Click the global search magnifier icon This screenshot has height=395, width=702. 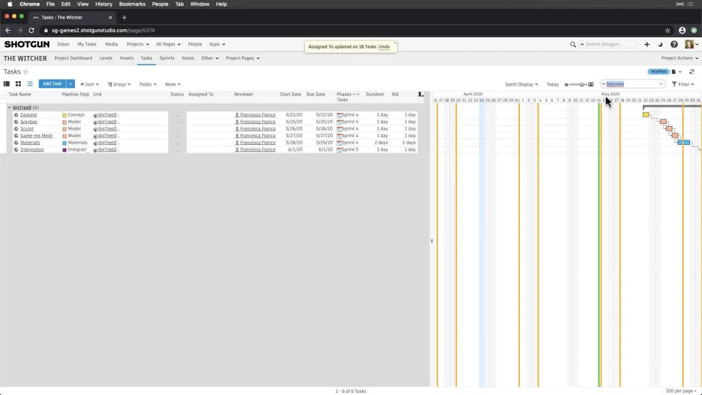click(x=573, y=44)
